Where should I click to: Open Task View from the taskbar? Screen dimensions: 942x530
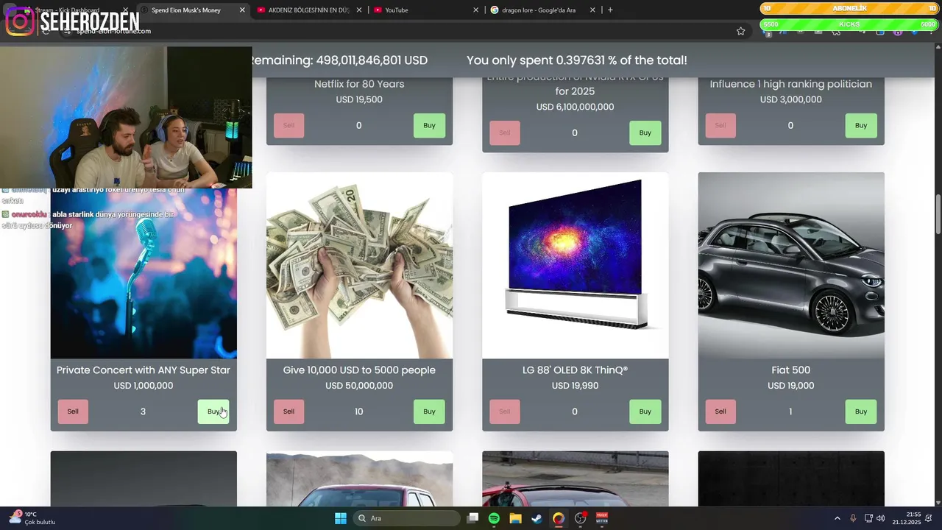pyautogui.click(x=473, y=518)
